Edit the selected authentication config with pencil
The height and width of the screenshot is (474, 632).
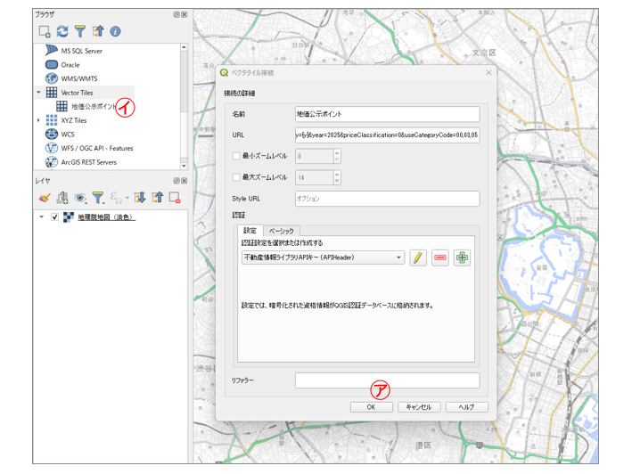418,257
